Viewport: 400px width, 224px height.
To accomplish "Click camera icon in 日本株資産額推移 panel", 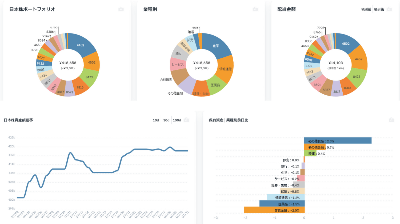I will click(186, 120).
